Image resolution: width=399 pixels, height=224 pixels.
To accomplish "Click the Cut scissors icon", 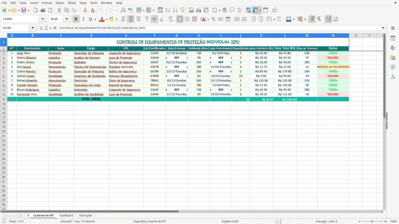I will pyautogui.click(x=59, y=10).
